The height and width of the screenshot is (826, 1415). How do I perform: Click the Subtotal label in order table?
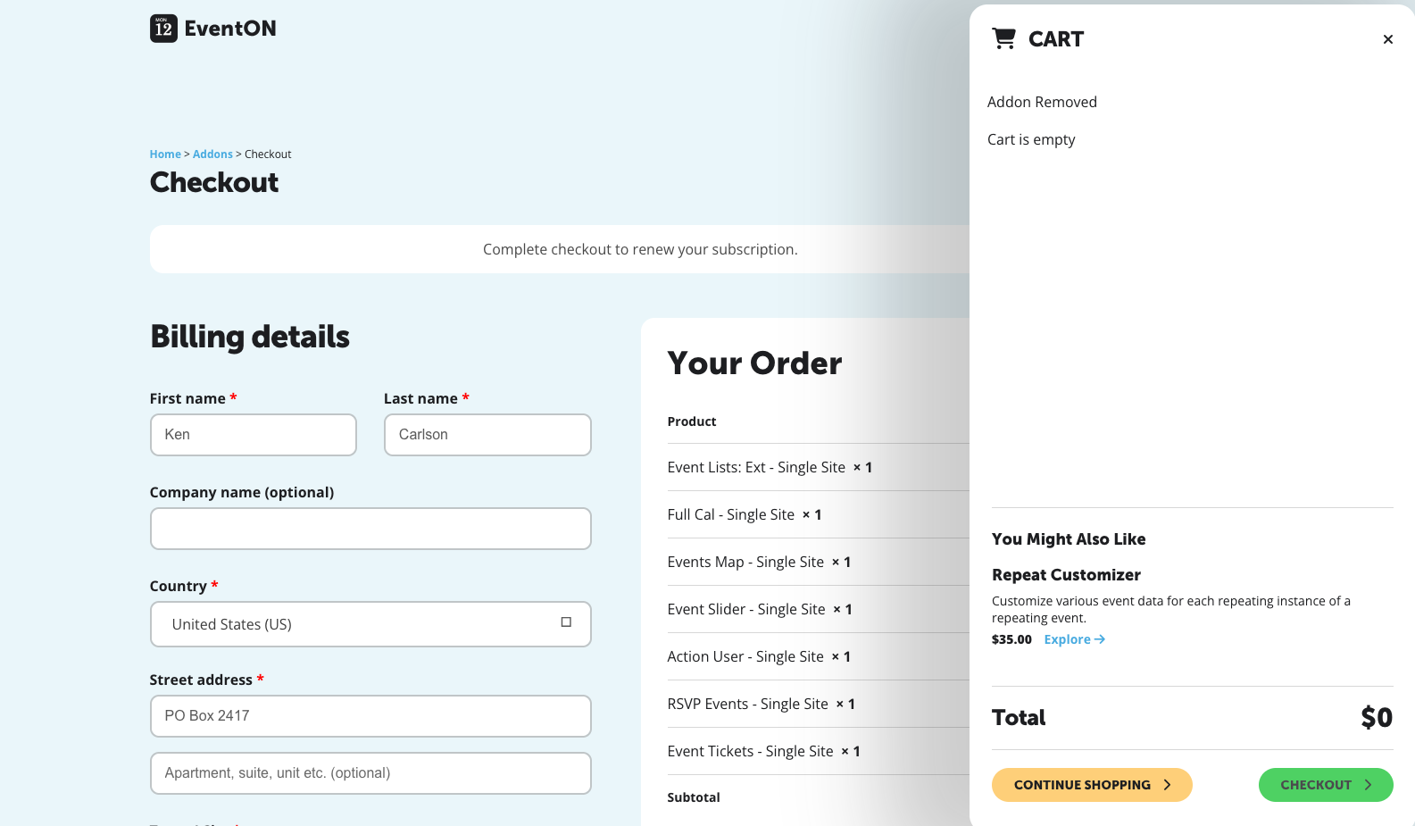click(694, 797)
